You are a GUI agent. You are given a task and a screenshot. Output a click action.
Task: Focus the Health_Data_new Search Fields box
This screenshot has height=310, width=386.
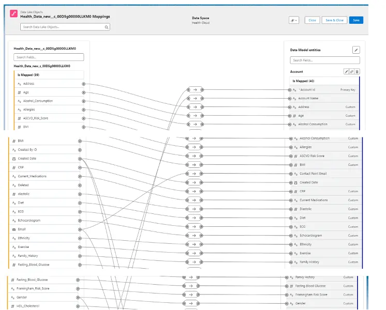click(49, 57)
